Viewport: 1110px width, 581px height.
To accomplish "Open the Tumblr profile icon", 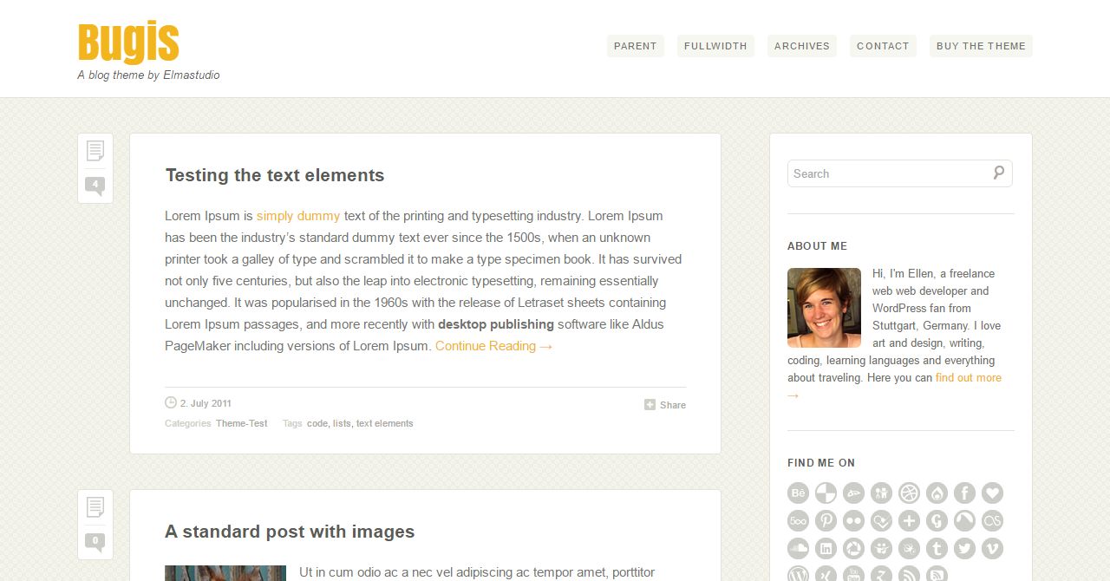I will 937,549.
